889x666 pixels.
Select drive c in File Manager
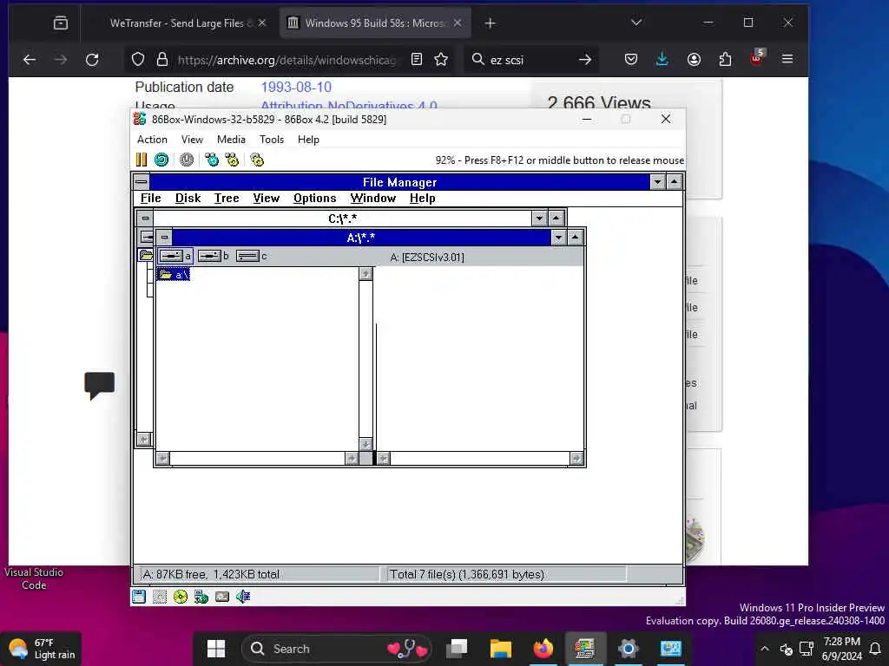coord(251,256)
